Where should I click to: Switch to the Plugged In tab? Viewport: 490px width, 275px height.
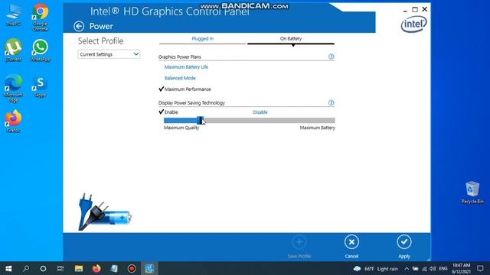click(202, 39)
